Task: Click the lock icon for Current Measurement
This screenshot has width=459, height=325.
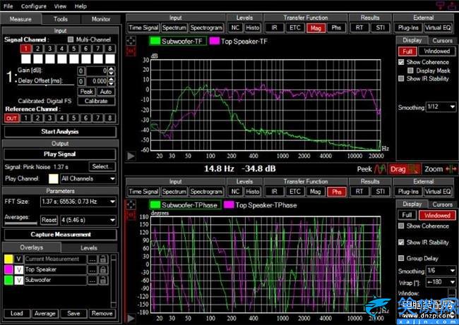Action: (x=103, y=259)
